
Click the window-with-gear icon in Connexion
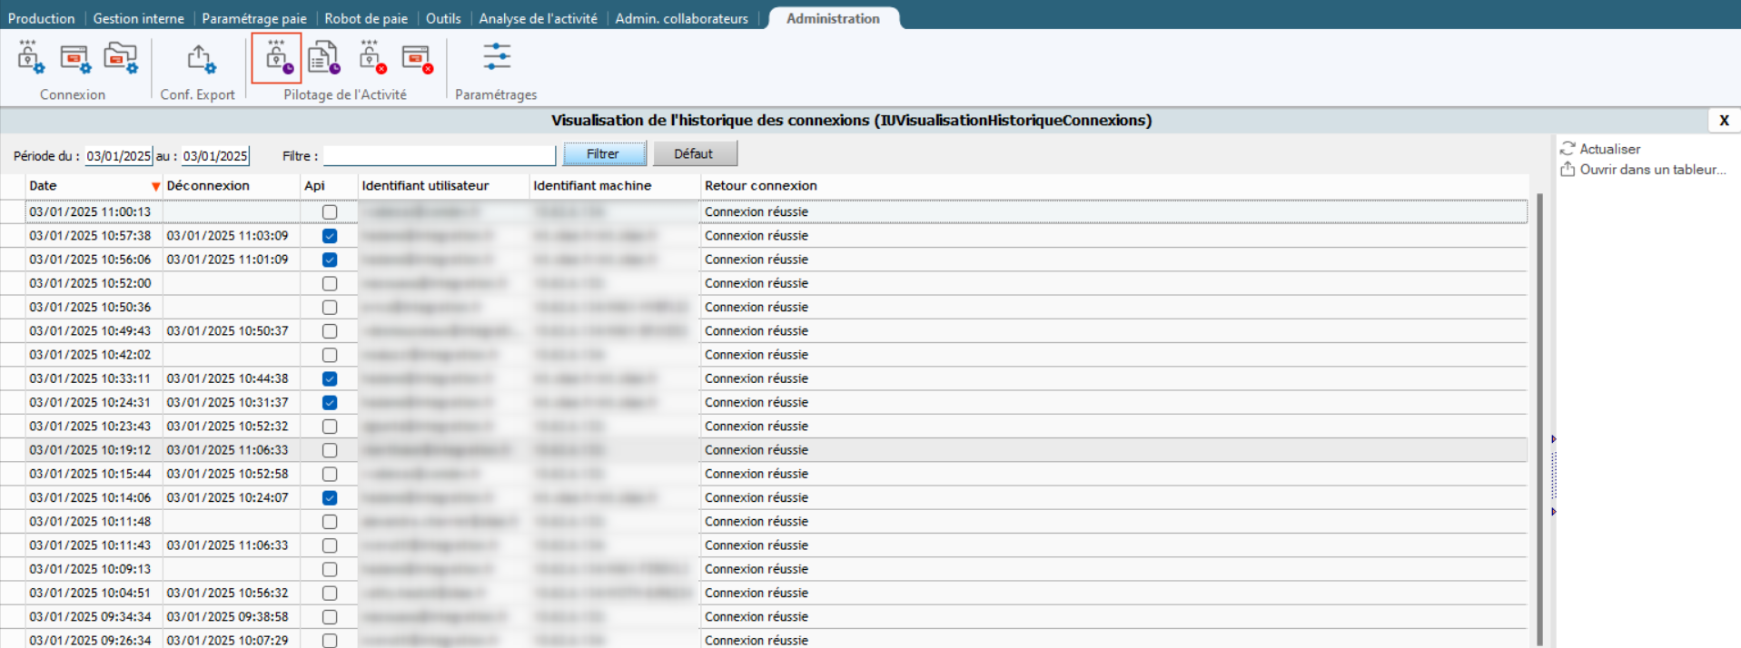click(x=75, y=58)
